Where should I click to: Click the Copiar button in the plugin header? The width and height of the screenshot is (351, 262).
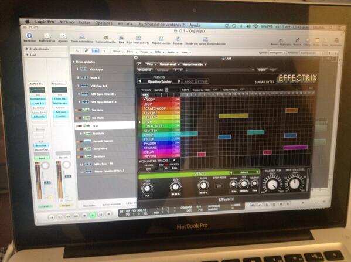coord(262,70)
